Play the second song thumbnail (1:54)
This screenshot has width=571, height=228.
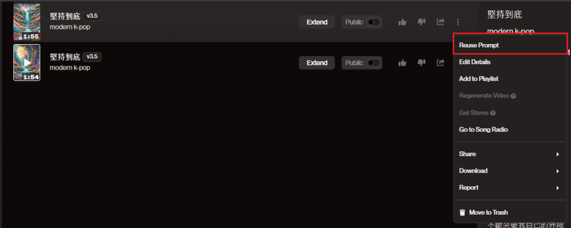27,62
